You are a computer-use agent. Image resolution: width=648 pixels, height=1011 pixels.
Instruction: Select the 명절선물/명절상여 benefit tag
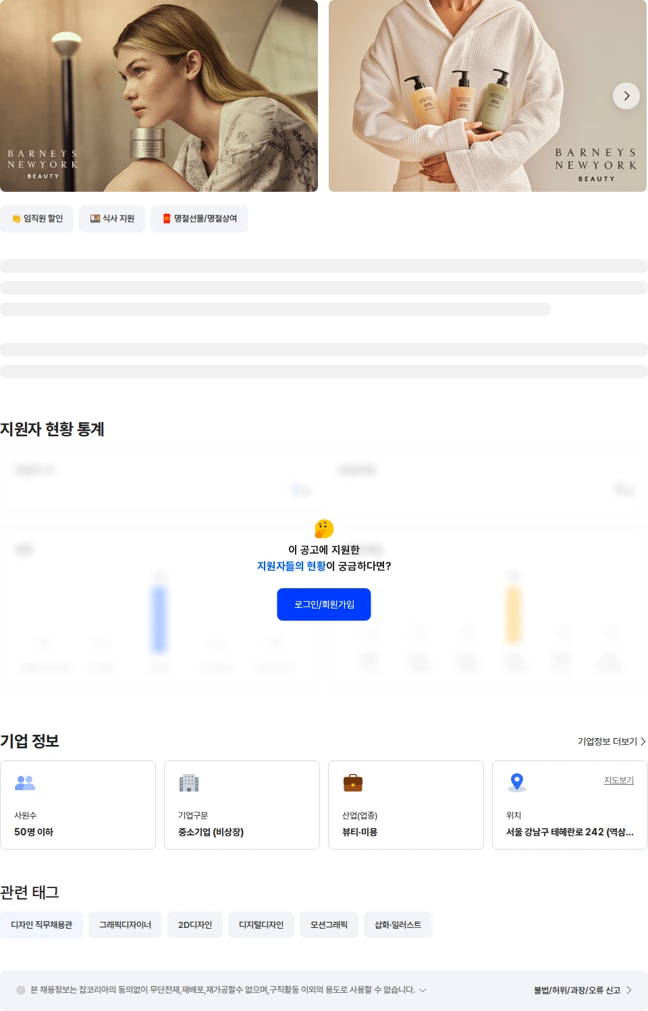point(199,219)
